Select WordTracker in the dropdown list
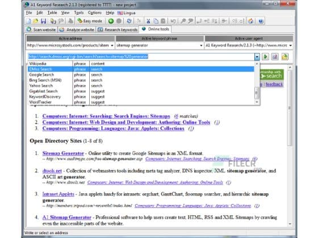 [141, 102]
